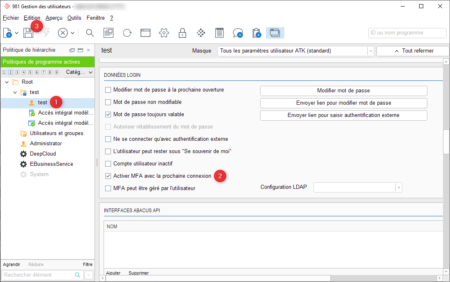Open the Masque dropdown list
Screen dimensions: 450x282
pos(370,51)
